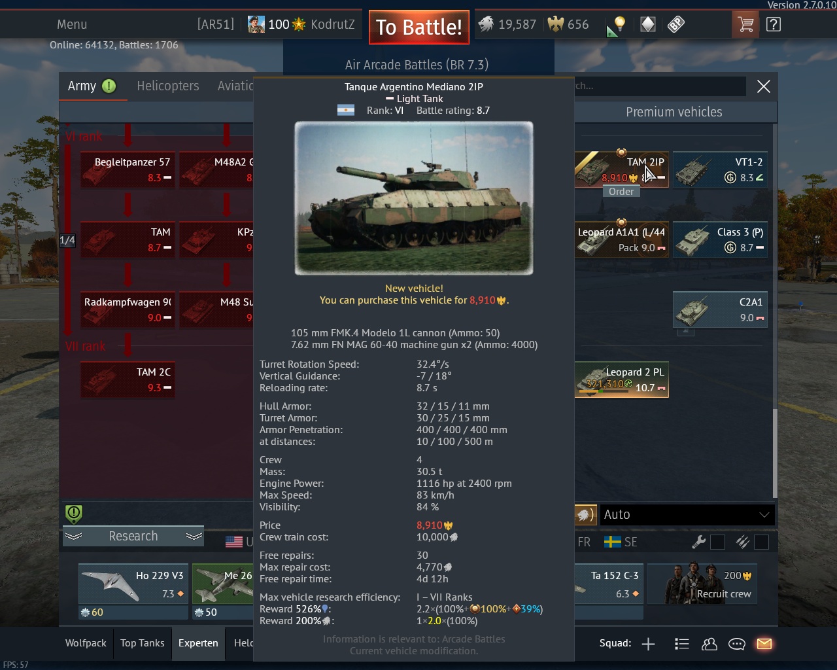Click the KodrutZ player name
Screen dimensions: 837x670
point(333,25)
